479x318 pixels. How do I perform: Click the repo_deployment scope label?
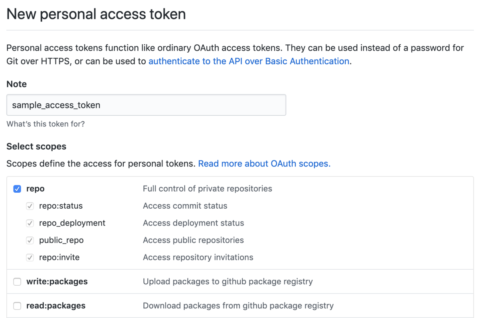coord(72,223)
